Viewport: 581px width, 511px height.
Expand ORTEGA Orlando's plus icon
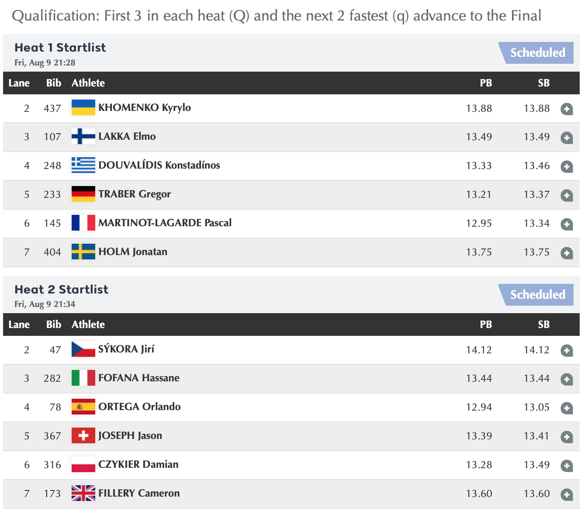coord(567,408)
